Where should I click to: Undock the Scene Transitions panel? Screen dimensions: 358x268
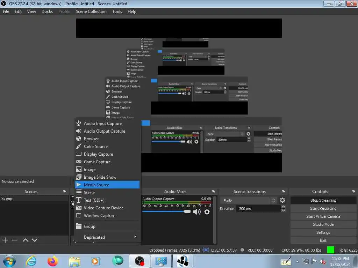[x=284, y=192]
